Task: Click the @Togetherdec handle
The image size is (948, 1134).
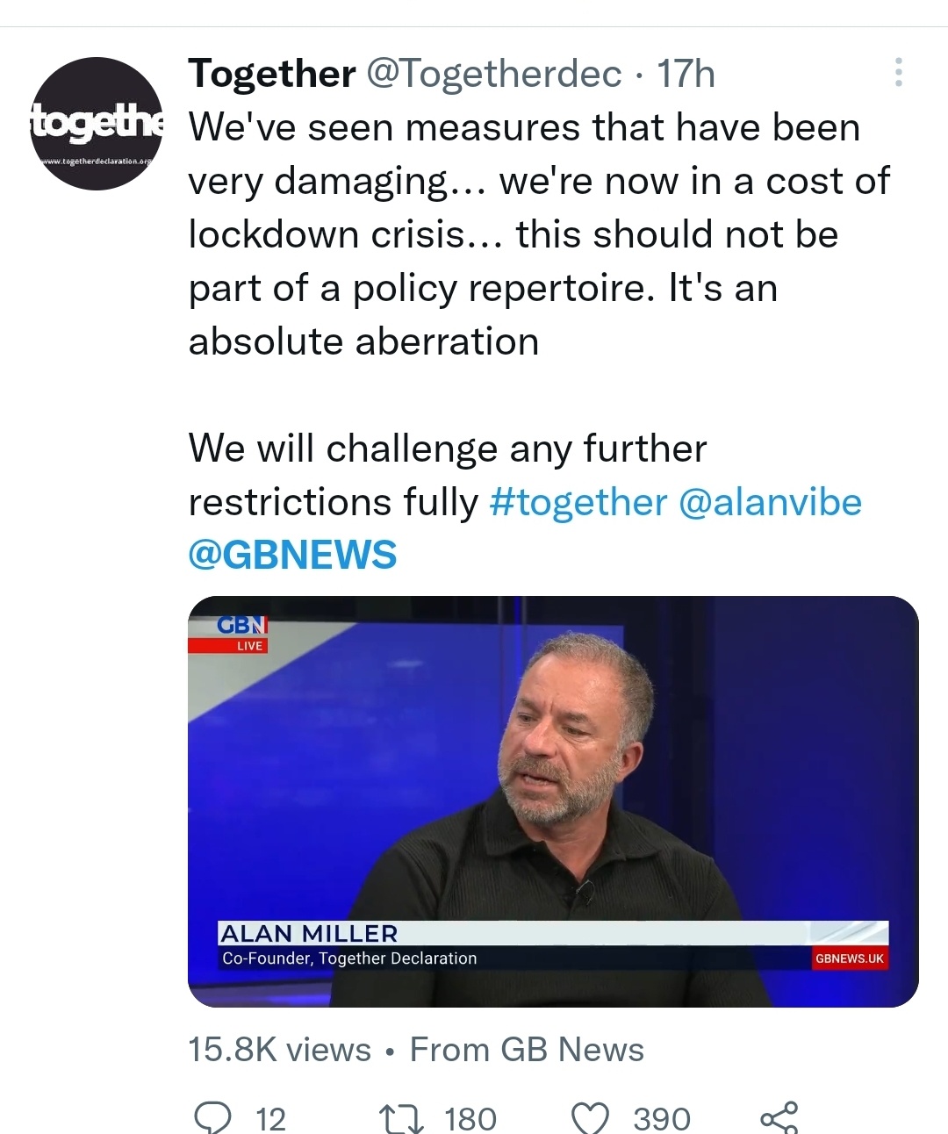Action: pyautogui.click(x=493, y=74)
